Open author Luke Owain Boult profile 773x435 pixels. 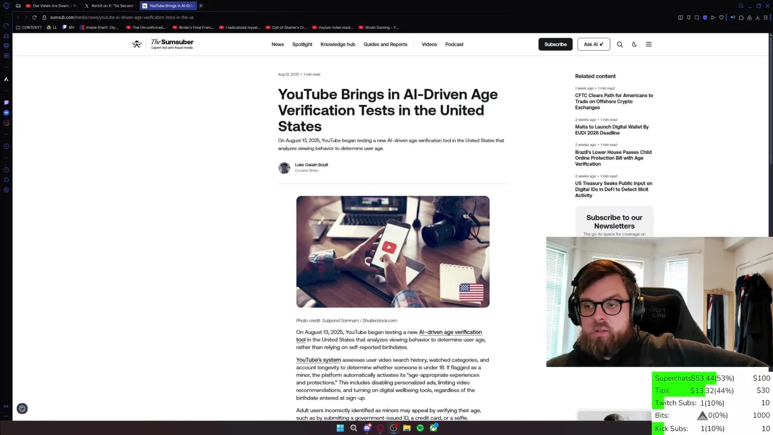(311, 165)
